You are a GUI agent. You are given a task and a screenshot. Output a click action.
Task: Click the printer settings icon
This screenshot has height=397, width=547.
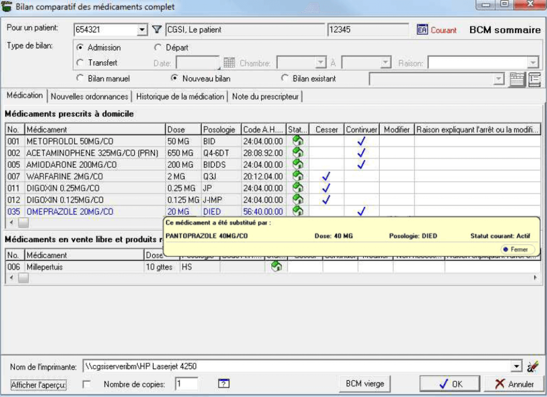(x=533, y=367)
